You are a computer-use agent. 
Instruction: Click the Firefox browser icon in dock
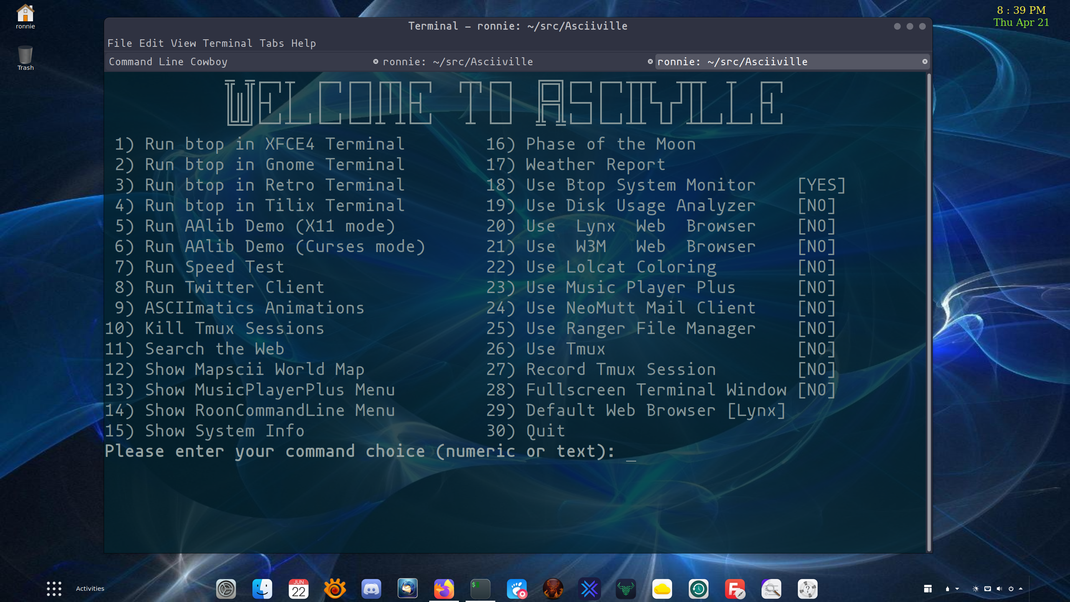pyautogui.click(x=443, y=588)
